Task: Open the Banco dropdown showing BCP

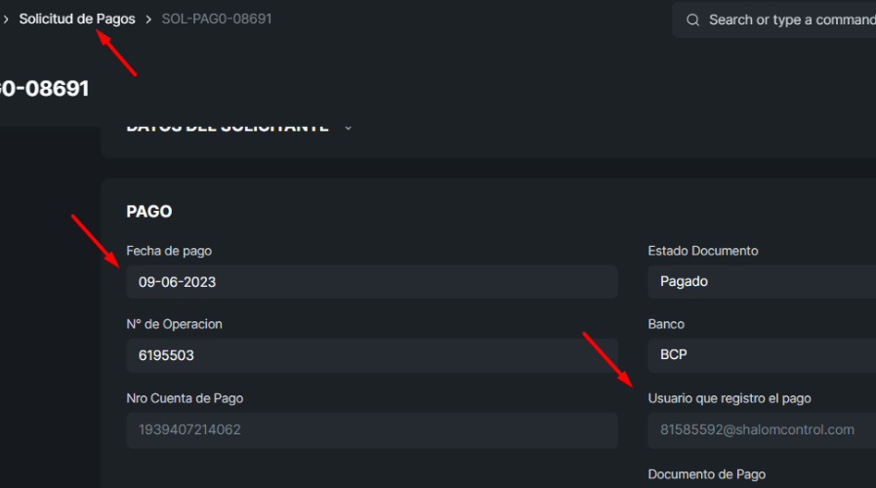Action: pos(762,355)
